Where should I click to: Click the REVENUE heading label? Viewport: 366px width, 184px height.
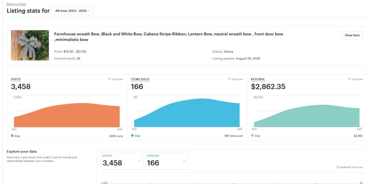(258, 79)
